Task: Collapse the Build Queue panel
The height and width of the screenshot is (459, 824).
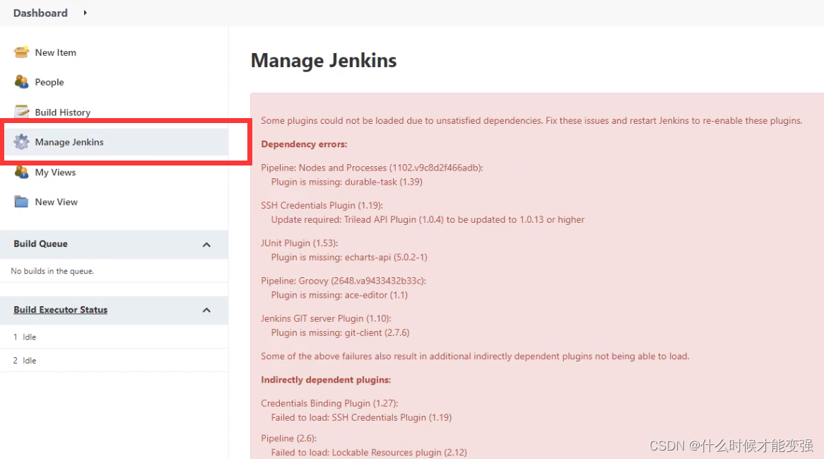Action: [206, 245]
